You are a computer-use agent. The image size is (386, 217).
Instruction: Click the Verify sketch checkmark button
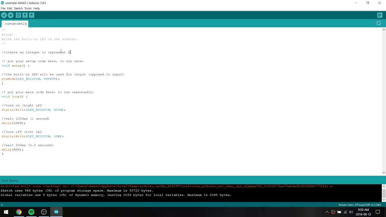[4, 15]
